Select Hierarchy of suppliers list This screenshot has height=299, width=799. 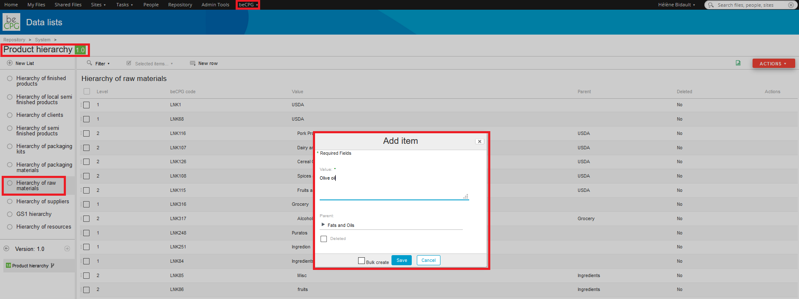click(x=43, y=202)
